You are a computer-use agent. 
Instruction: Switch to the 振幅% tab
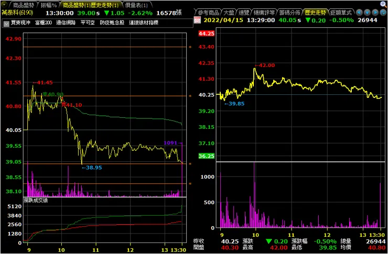[49, 5]
